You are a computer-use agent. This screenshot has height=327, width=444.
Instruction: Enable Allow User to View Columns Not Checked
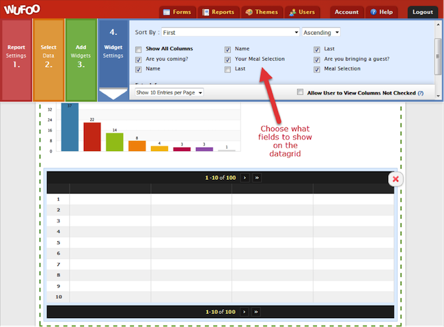[301, 92]
